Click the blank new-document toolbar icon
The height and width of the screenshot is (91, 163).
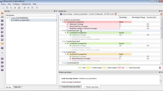point(3,8)
